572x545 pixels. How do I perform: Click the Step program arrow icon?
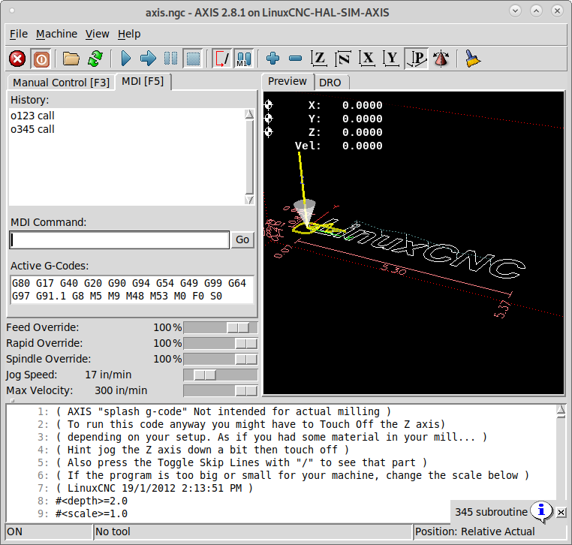click(x=148, y=59)
